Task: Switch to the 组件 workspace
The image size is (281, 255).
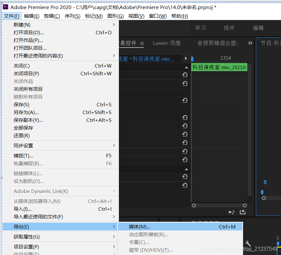Action: [x=229, y=28]
